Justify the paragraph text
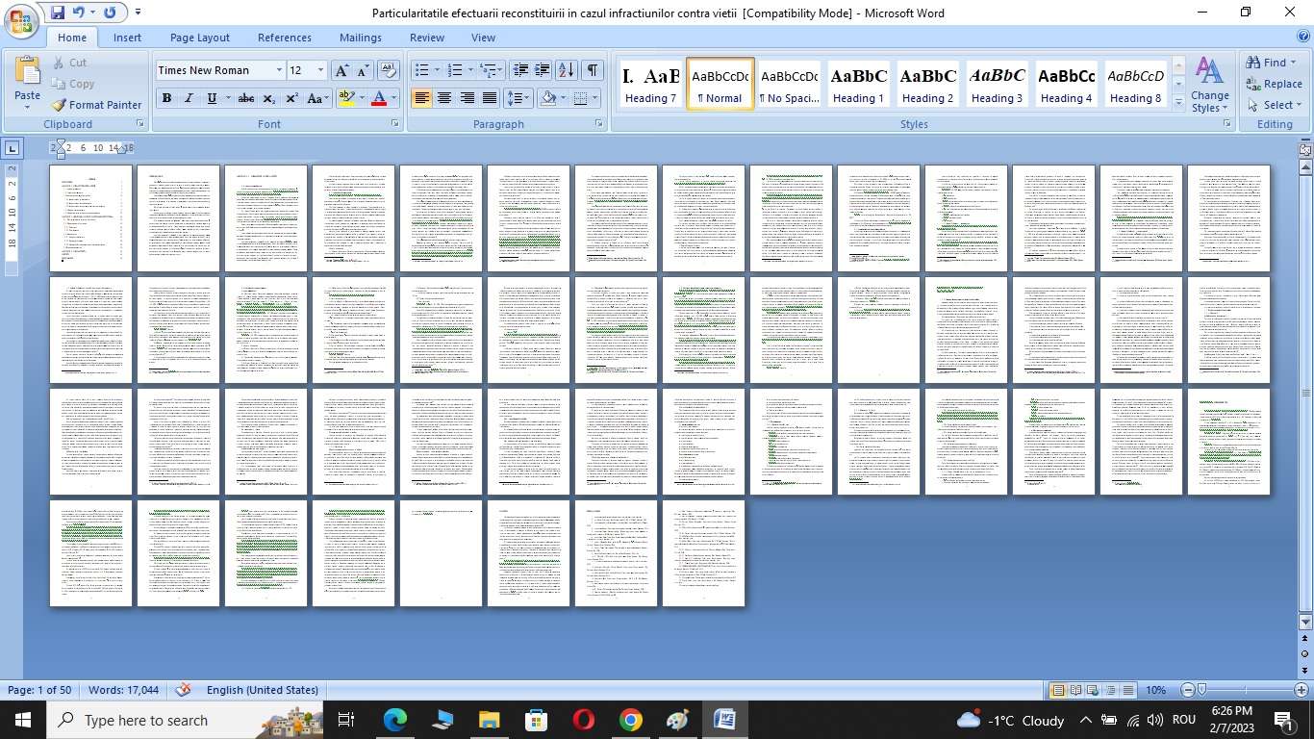The height and width of the screenshot is (739, 1314). click(x=490, y=98)
